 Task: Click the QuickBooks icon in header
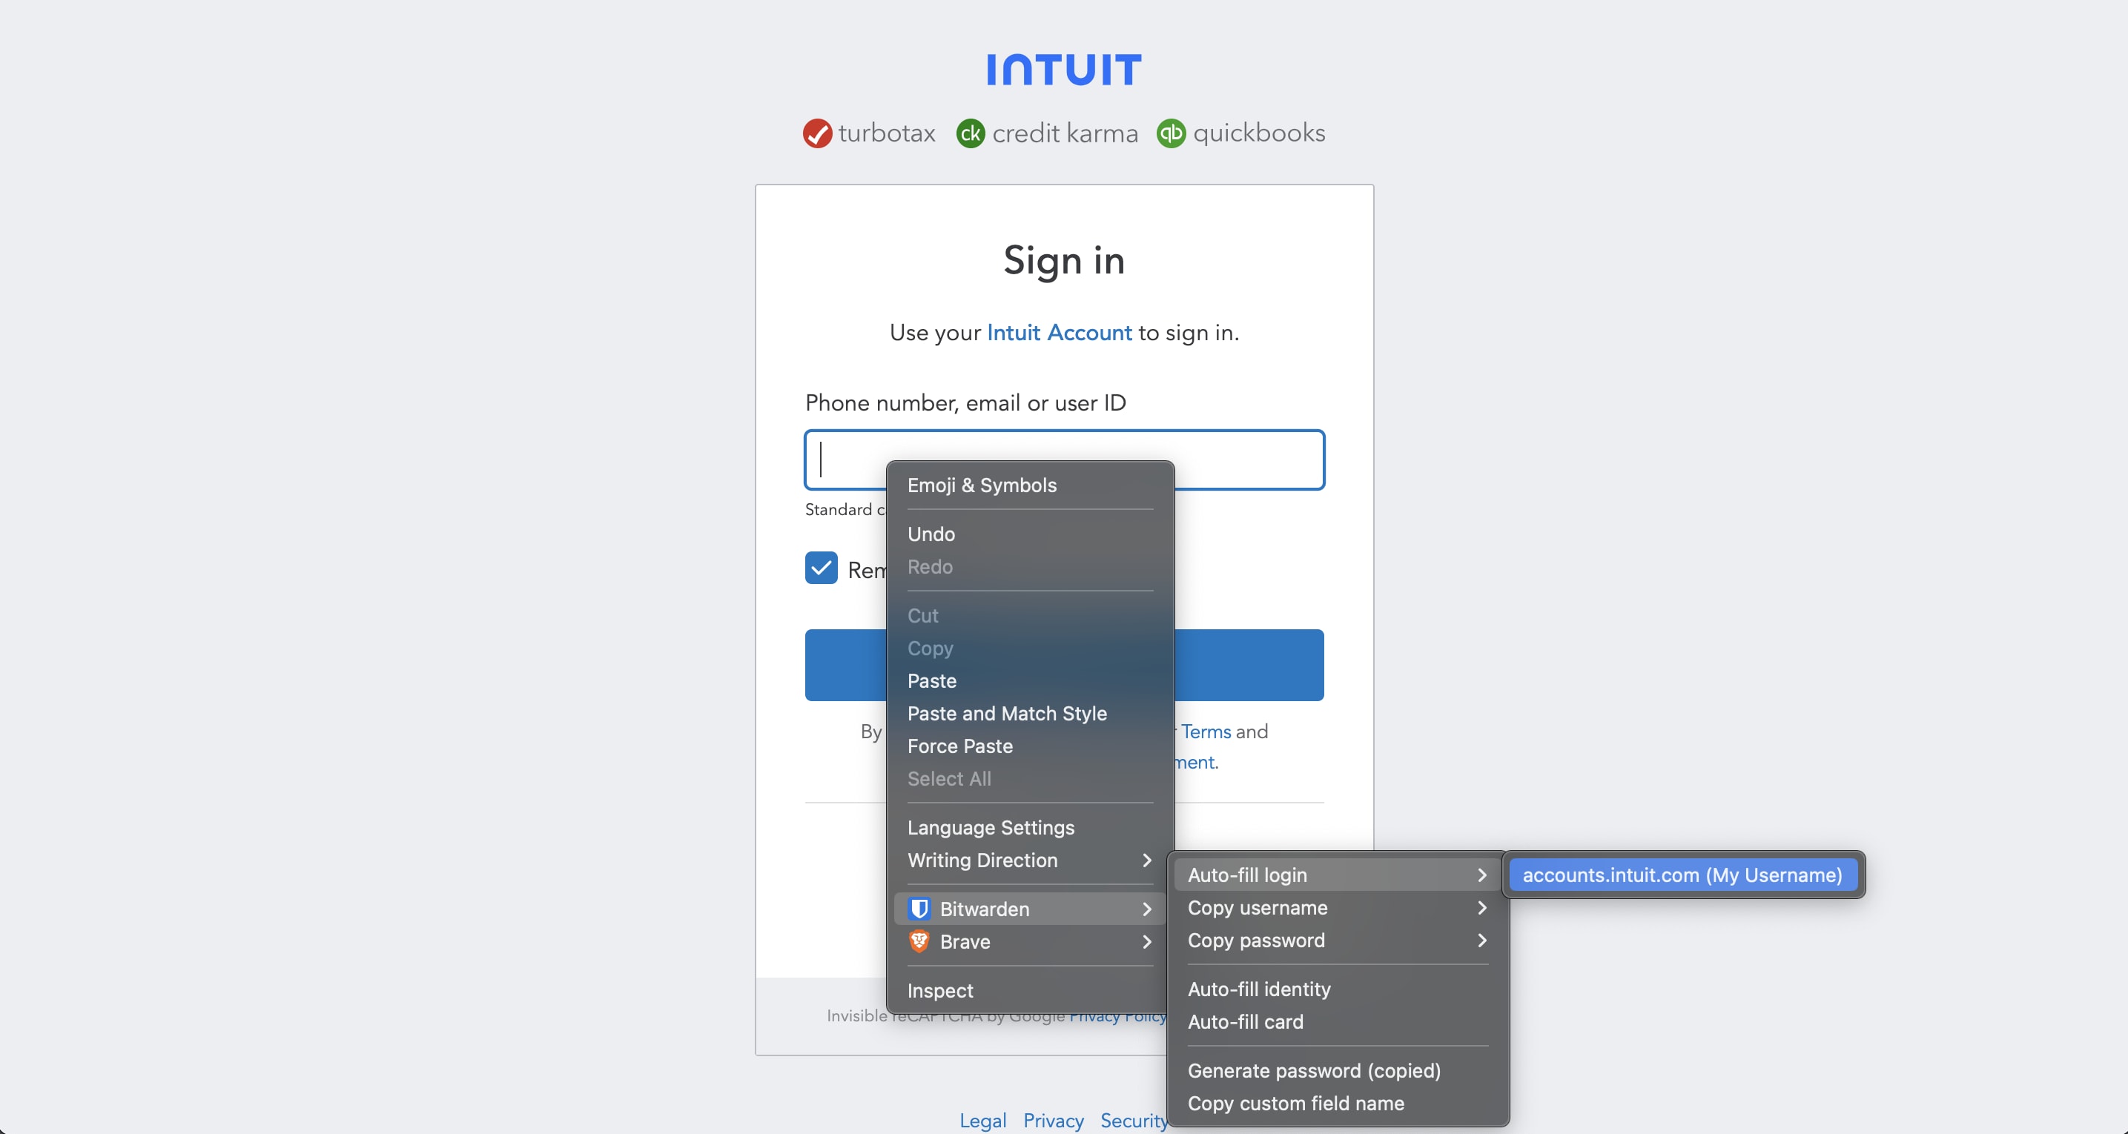coord(1172,133)
